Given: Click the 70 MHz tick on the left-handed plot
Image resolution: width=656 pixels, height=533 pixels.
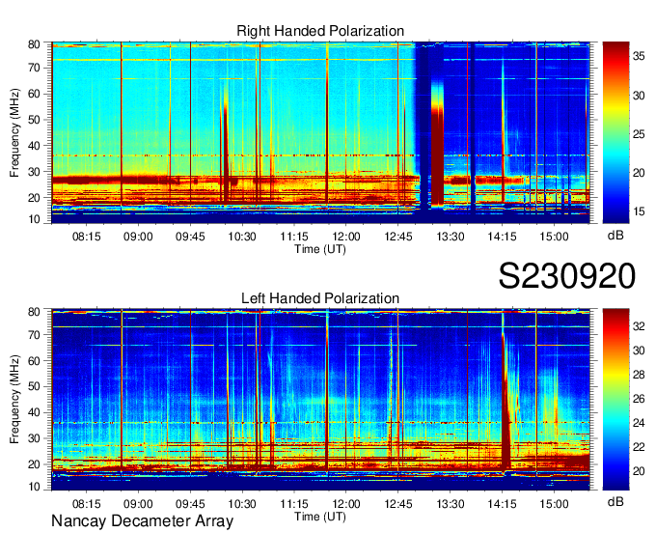Looking at the screenshot, I should coord(34,335).
